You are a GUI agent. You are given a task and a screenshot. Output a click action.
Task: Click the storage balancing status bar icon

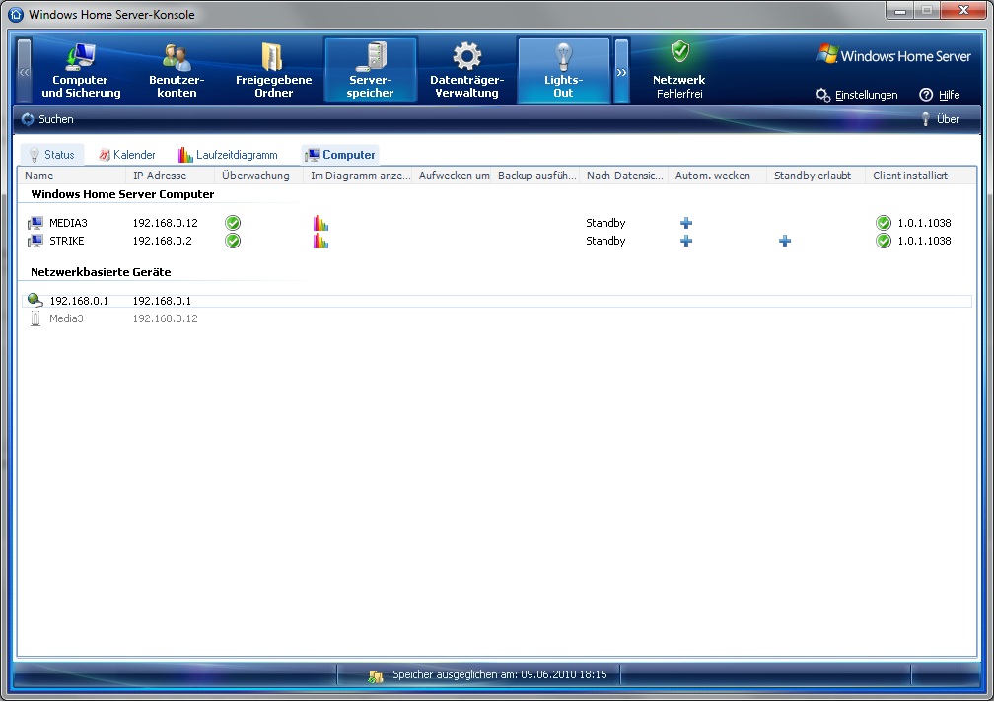(x=376, y=676)
